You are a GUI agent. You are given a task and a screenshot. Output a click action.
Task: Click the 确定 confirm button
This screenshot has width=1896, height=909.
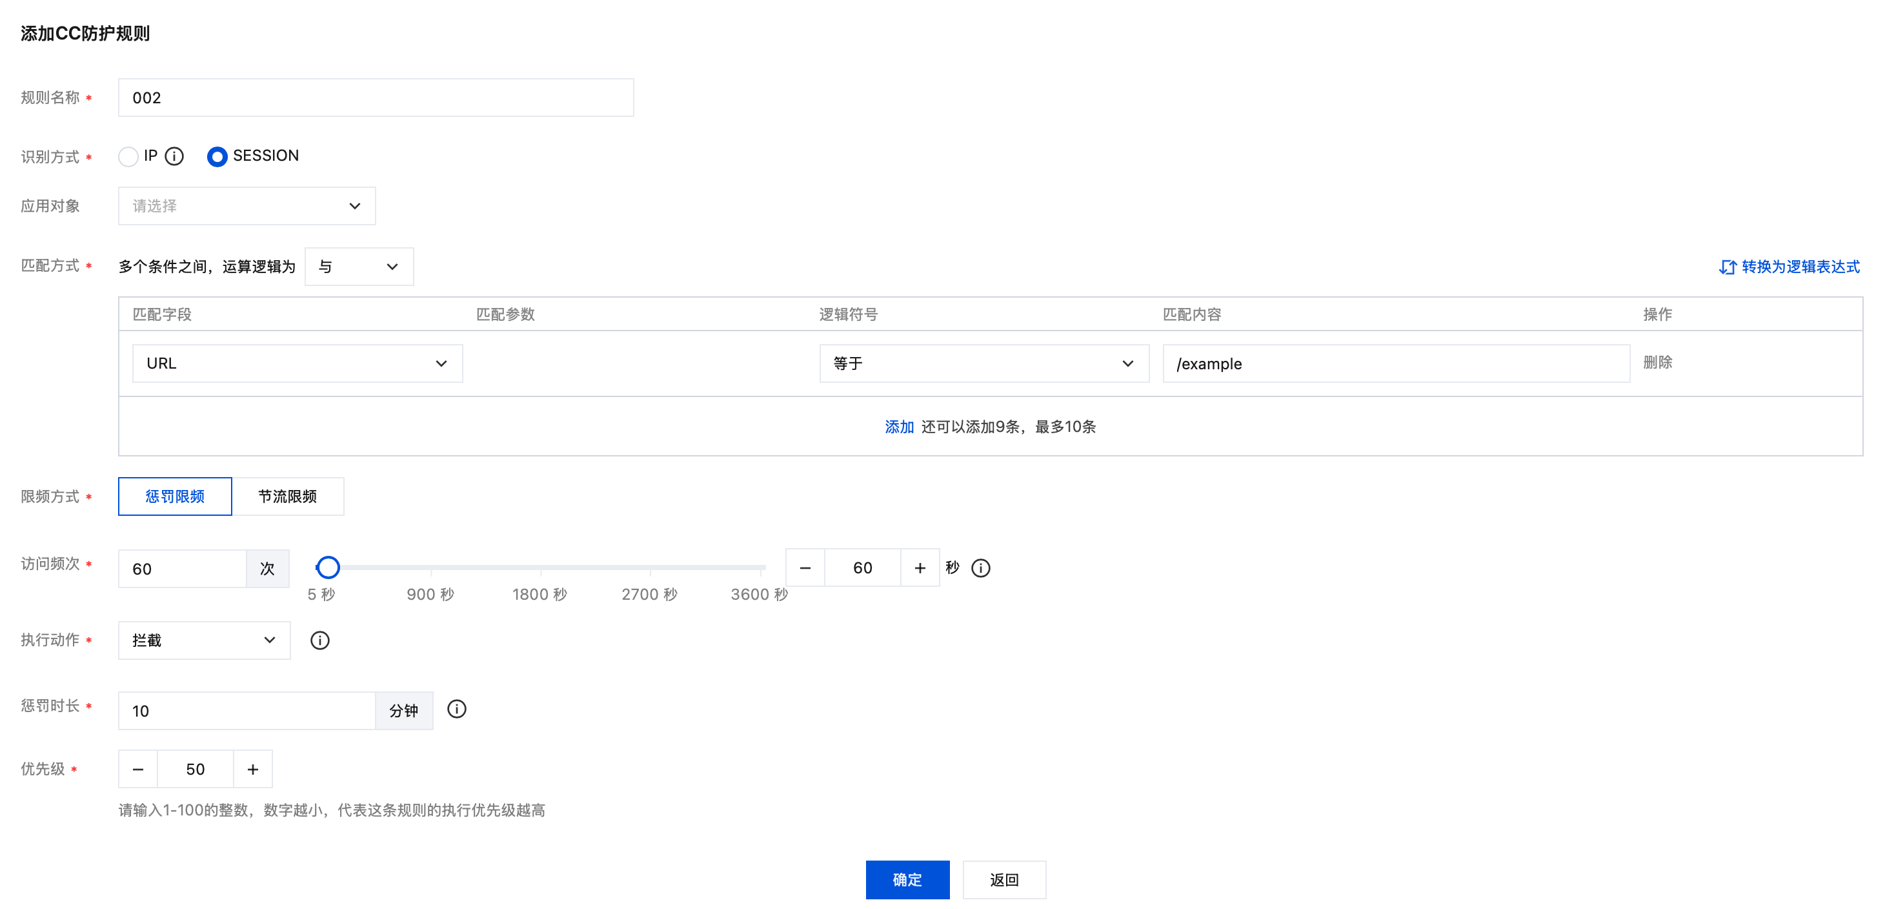point(907,879)
